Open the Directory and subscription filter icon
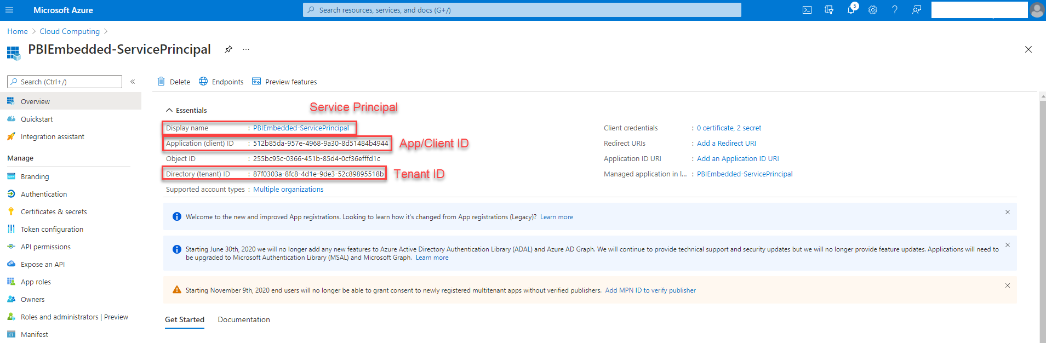This screenshot has height=343, width=1046. [829, 10]
